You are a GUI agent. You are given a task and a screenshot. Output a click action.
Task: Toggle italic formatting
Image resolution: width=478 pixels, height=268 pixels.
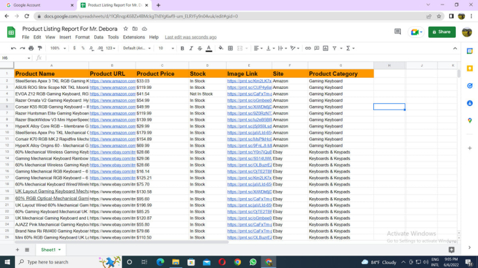191,48
